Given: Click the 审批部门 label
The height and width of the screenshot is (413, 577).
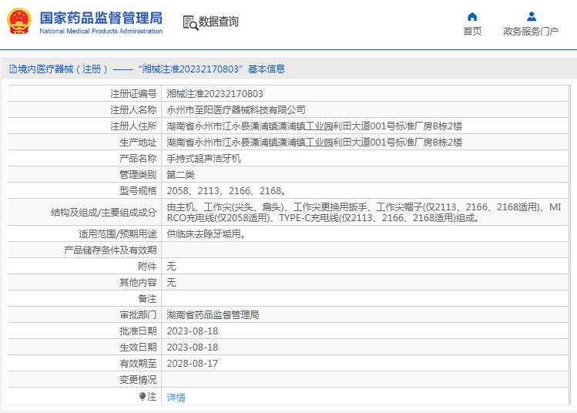Looking at the screenshot, I should [x=138, y=315].
